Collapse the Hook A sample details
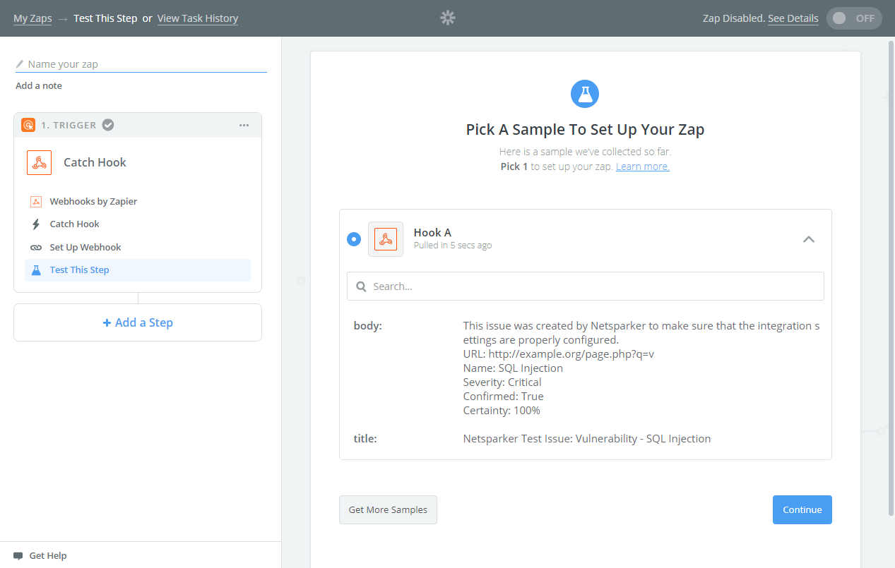 click(808, 239)
